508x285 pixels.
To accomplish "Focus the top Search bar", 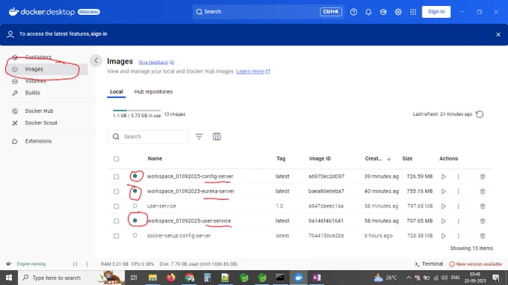I will (x=269, y=12).
